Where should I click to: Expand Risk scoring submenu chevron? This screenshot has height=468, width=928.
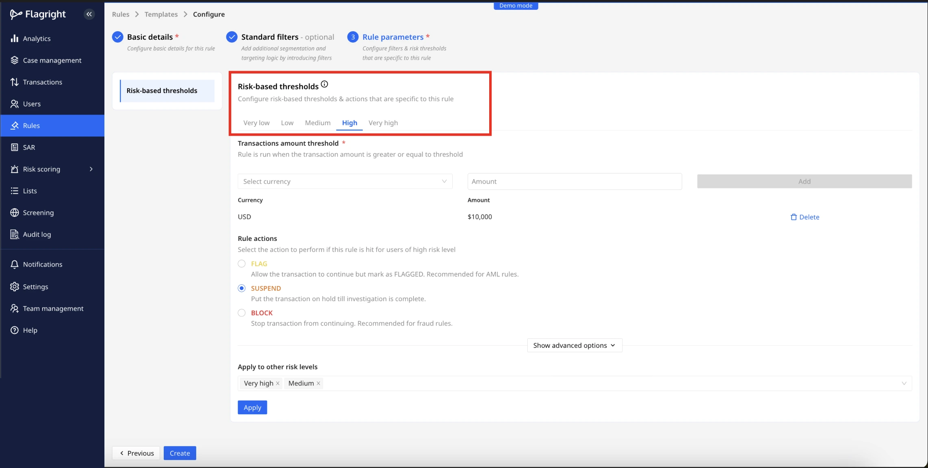[91, 169]
